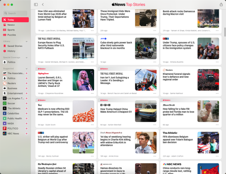Click the Search field in the sidebar

click(15, 13)
